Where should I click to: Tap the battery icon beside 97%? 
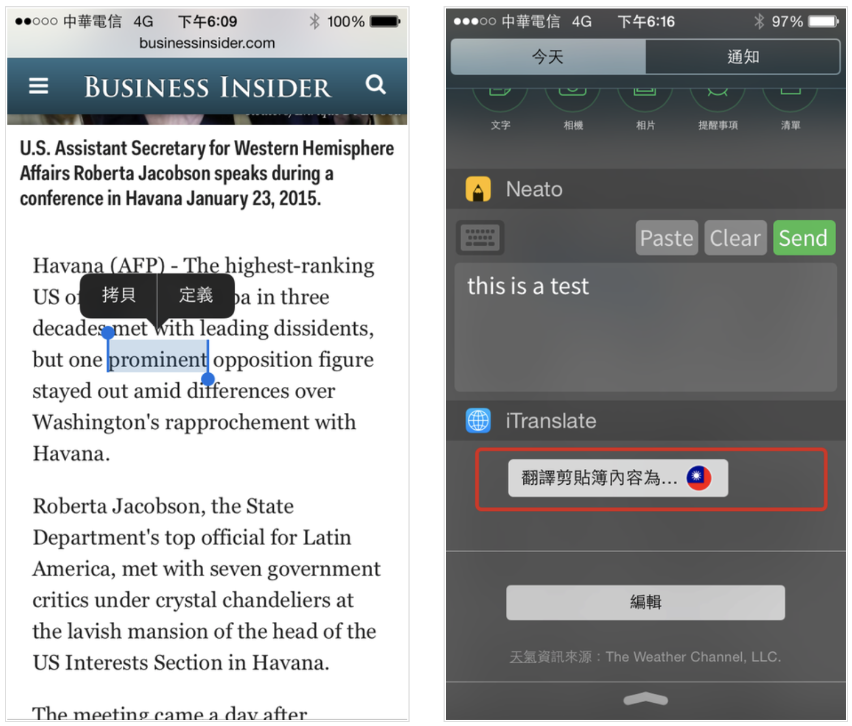pyautogui.click(x=824, y=22)
